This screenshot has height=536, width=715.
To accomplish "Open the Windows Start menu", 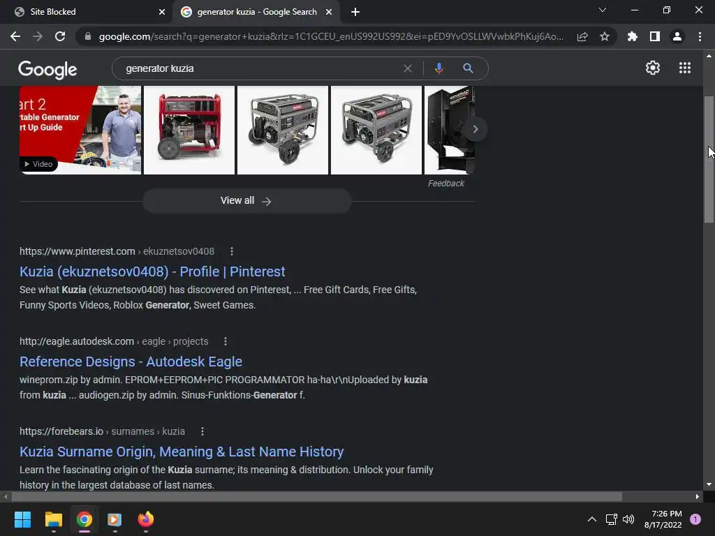I will click(22, 519).
